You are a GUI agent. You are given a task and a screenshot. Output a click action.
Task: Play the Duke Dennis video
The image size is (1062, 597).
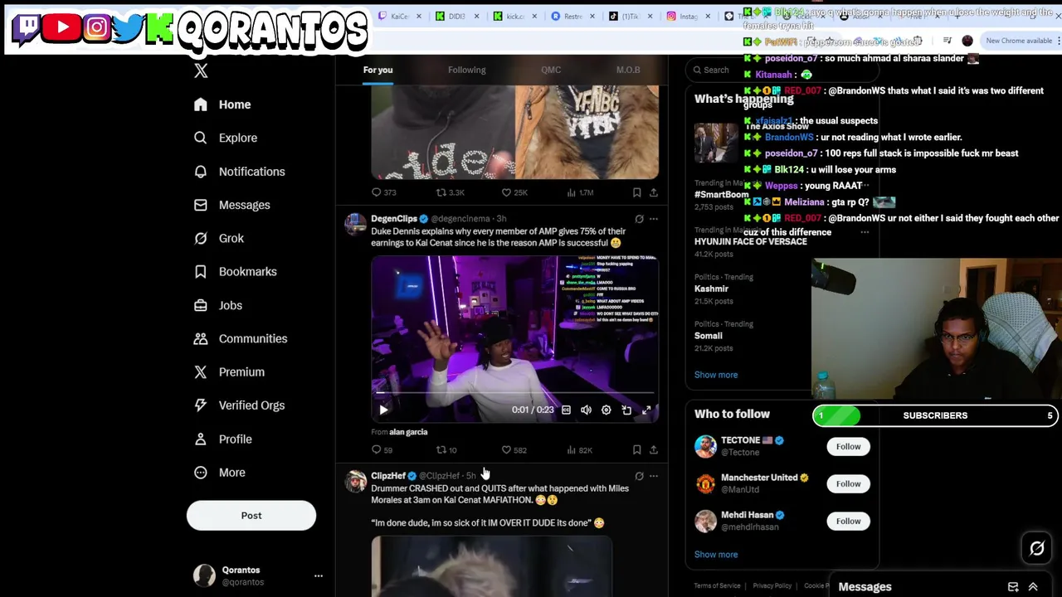(x=383, y=410)
